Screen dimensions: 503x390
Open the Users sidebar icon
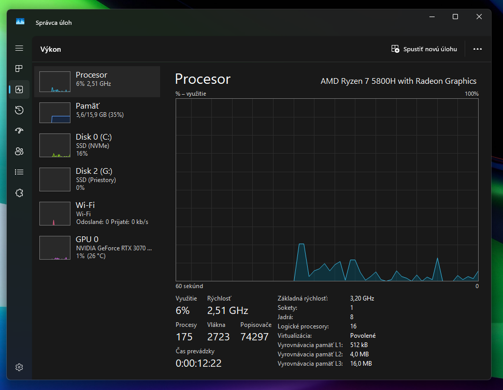pos(19,152)
